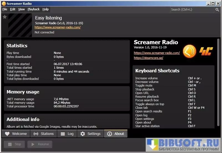Show the Log tab
The height and width of the screenshot is (153, 222).
[67, 134]
